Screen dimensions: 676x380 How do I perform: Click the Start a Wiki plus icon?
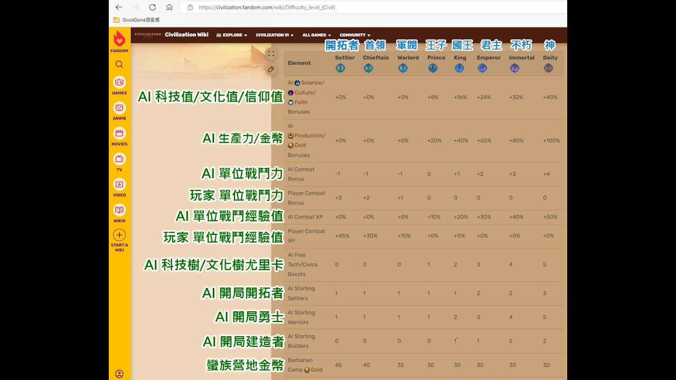[x=119, y=235]
